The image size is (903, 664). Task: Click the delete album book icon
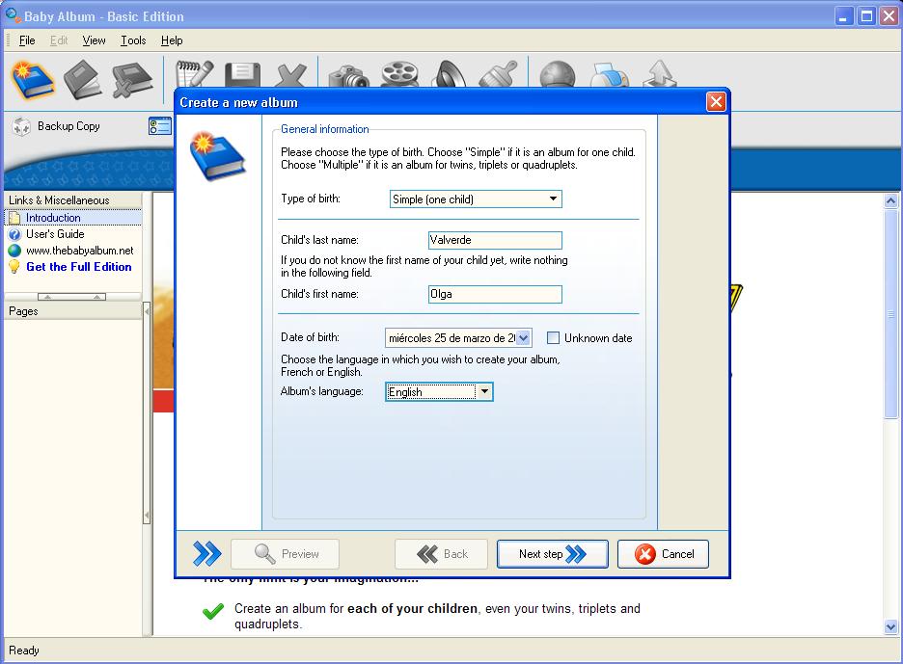tap(132, 79)
